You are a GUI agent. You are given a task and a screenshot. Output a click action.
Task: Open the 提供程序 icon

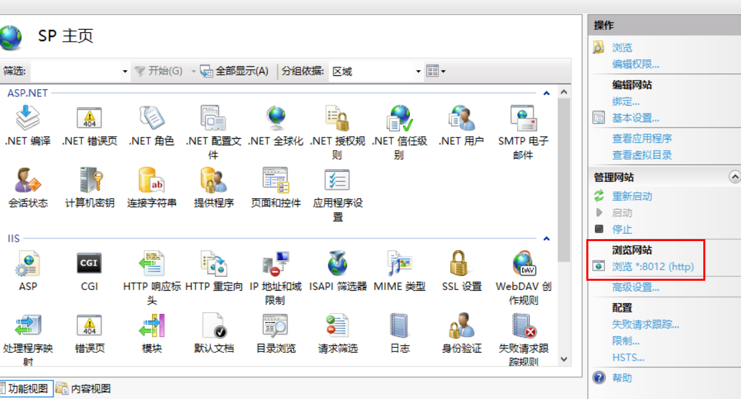(214, 180)
